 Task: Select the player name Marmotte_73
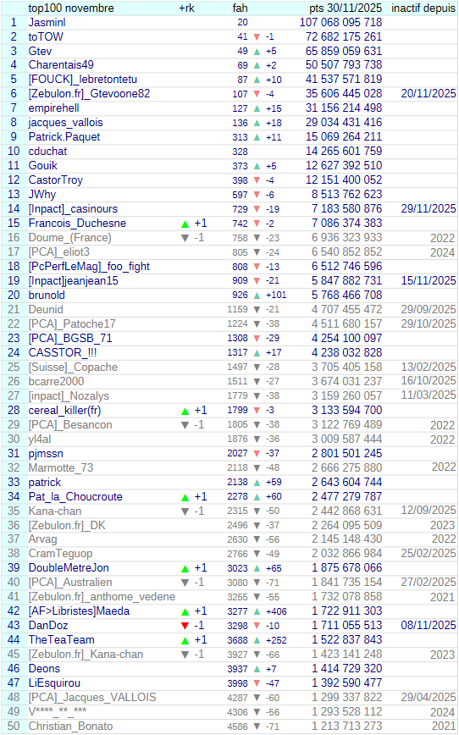click(x=60, y=467)
